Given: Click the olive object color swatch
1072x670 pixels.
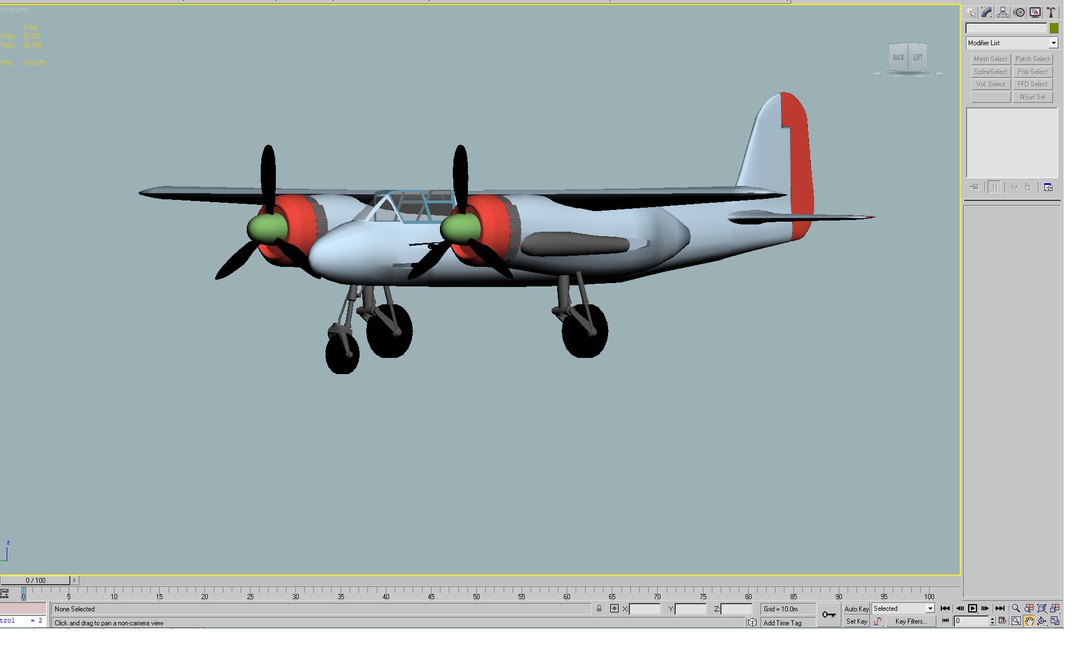Looking at the screenshot, I should 1054,28.
